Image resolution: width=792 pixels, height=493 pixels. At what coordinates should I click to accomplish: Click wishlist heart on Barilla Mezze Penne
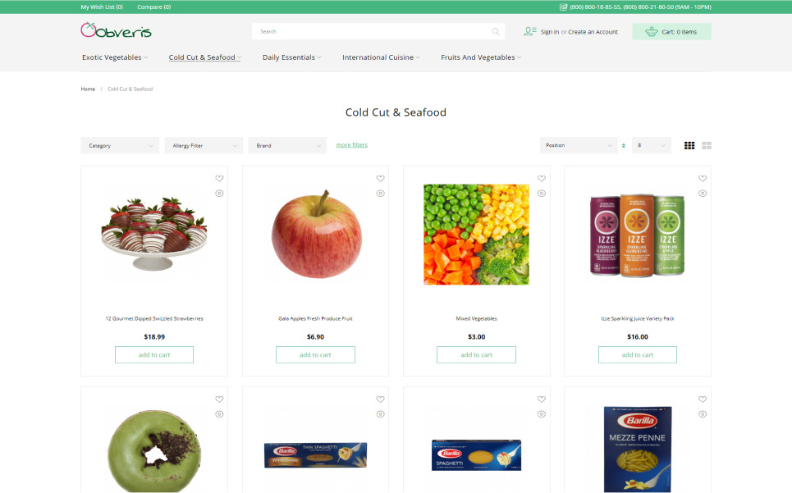point(703,399)
